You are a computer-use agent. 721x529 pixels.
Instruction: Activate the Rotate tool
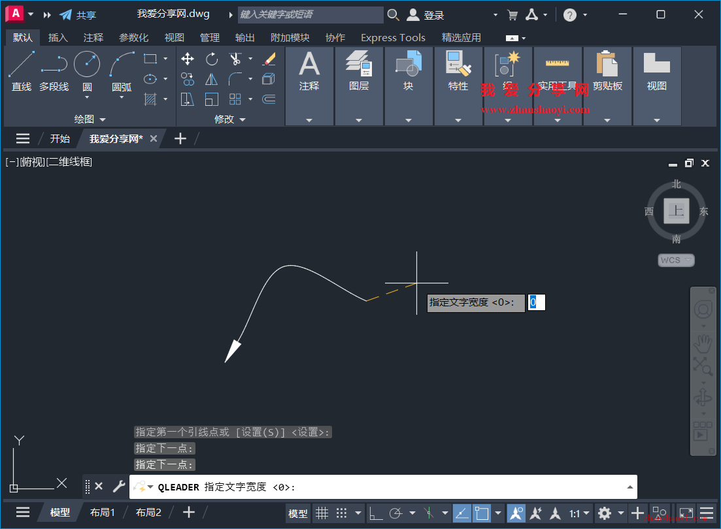coord(212,59)
